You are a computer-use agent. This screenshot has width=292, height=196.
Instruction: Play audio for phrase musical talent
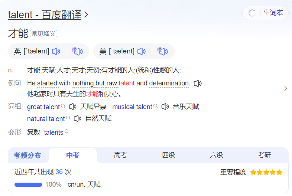(x=165, y=107)
